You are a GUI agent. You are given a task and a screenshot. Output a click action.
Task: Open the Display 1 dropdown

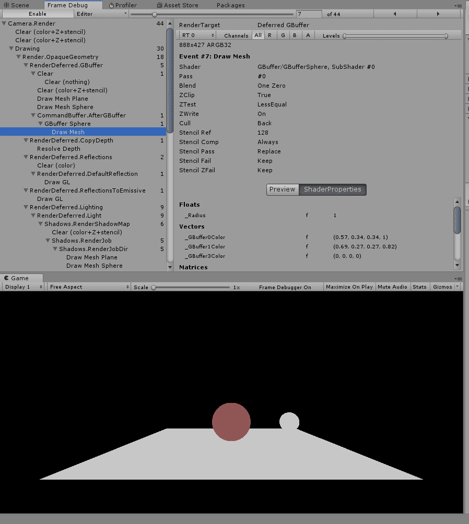click(x=22, y=287)
